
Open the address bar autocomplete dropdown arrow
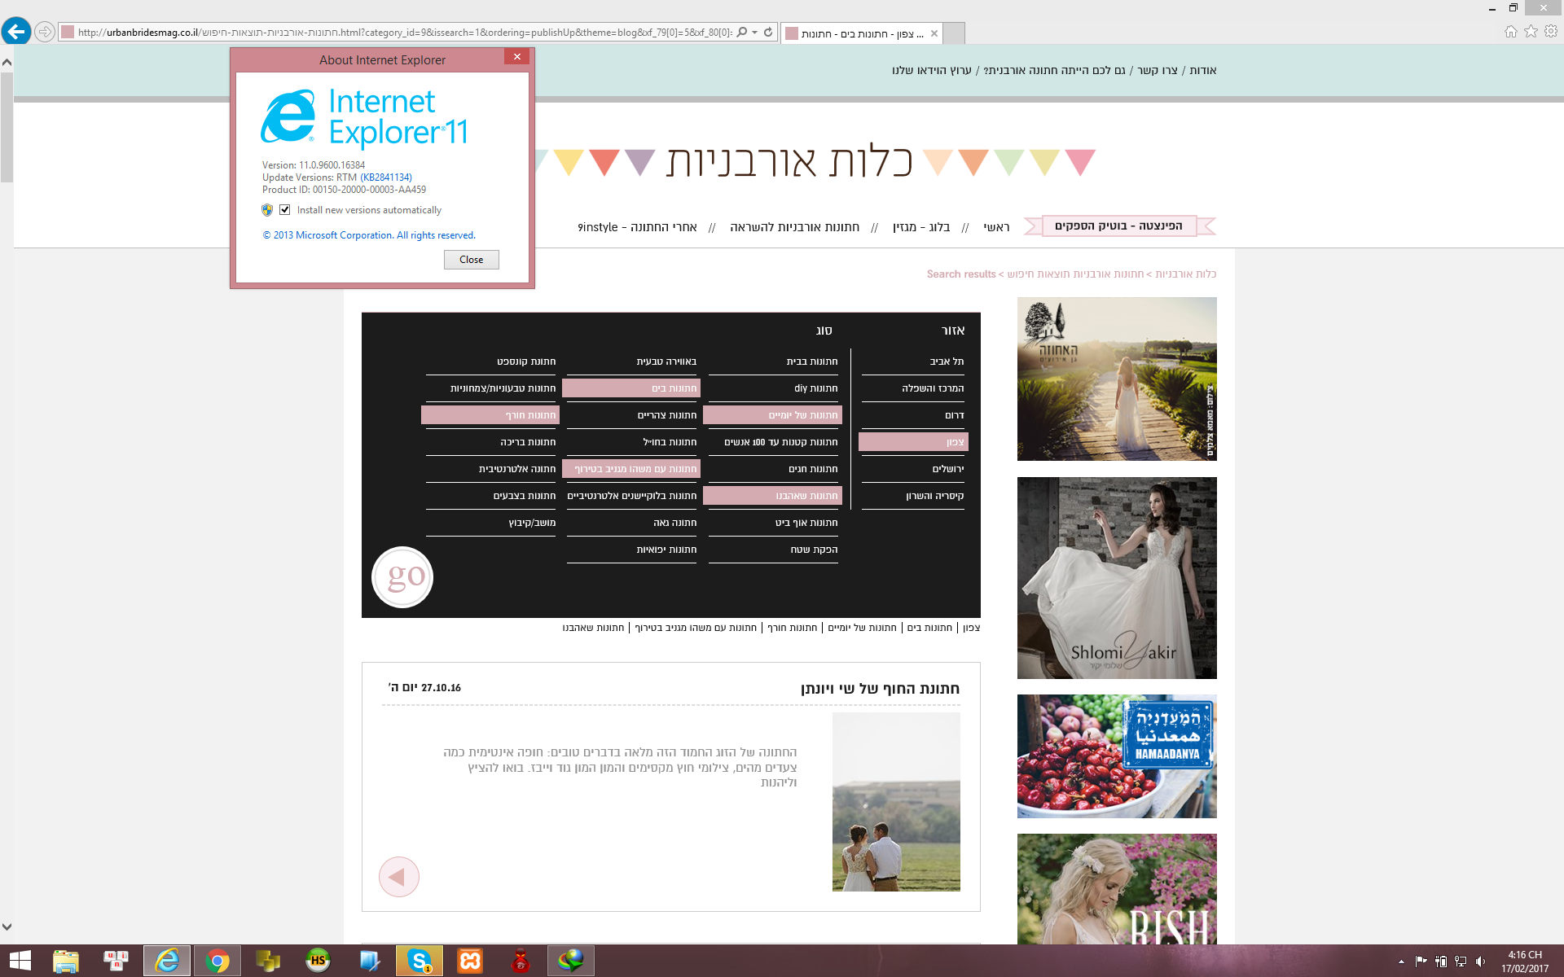tap(755, 33)
